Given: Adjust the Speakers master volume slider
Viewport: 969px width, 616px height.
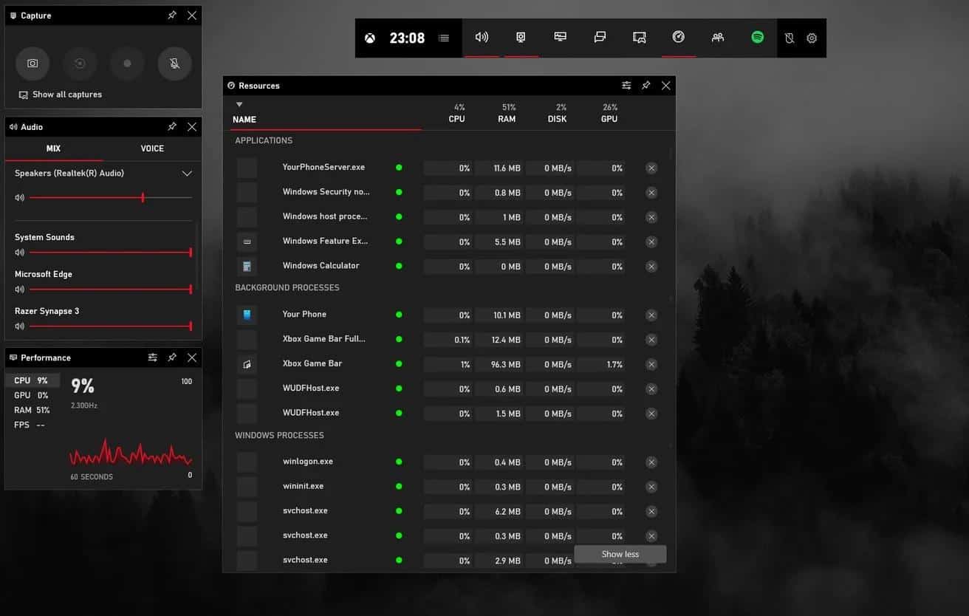Looking at the screenshot, I should click(x=111, y=198).
